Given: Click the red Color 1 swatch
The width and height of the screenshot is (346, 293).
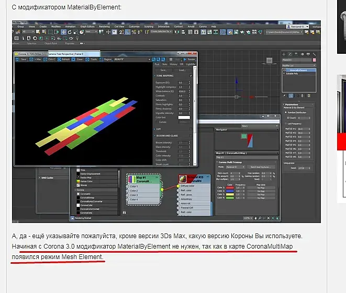Looking at the screenshot, I should [230, 188].
